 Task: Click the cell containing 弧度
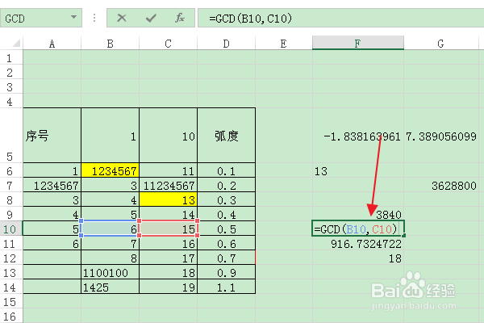pos(226,136)
